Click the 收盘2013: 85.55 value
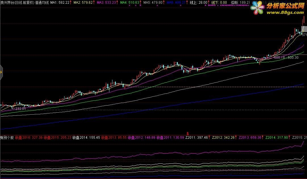This screenshot has width=307, height=179. 114,138
